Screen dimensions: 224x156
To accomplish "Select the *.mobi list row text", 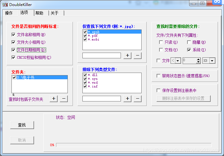I will click(x=94, y=39).
